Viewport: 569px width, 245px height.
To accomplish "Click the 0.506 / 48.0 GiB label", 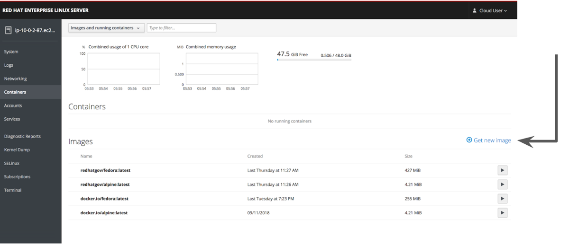I will (336, 55).
